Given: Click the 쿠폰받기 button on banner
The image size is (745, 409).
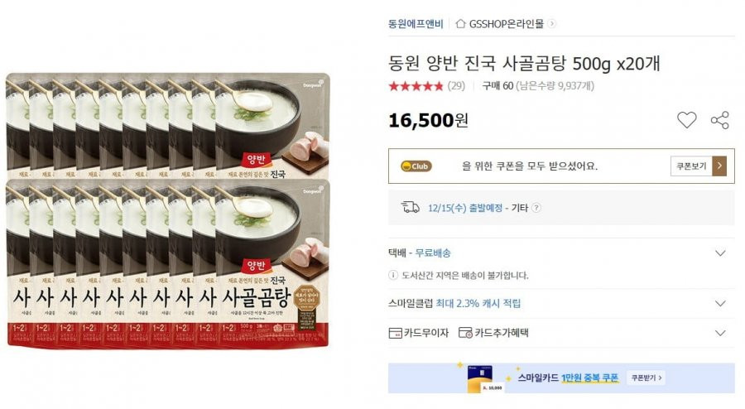Looking at the screenshot, I should pyautogui.click(x=646, y=378).
